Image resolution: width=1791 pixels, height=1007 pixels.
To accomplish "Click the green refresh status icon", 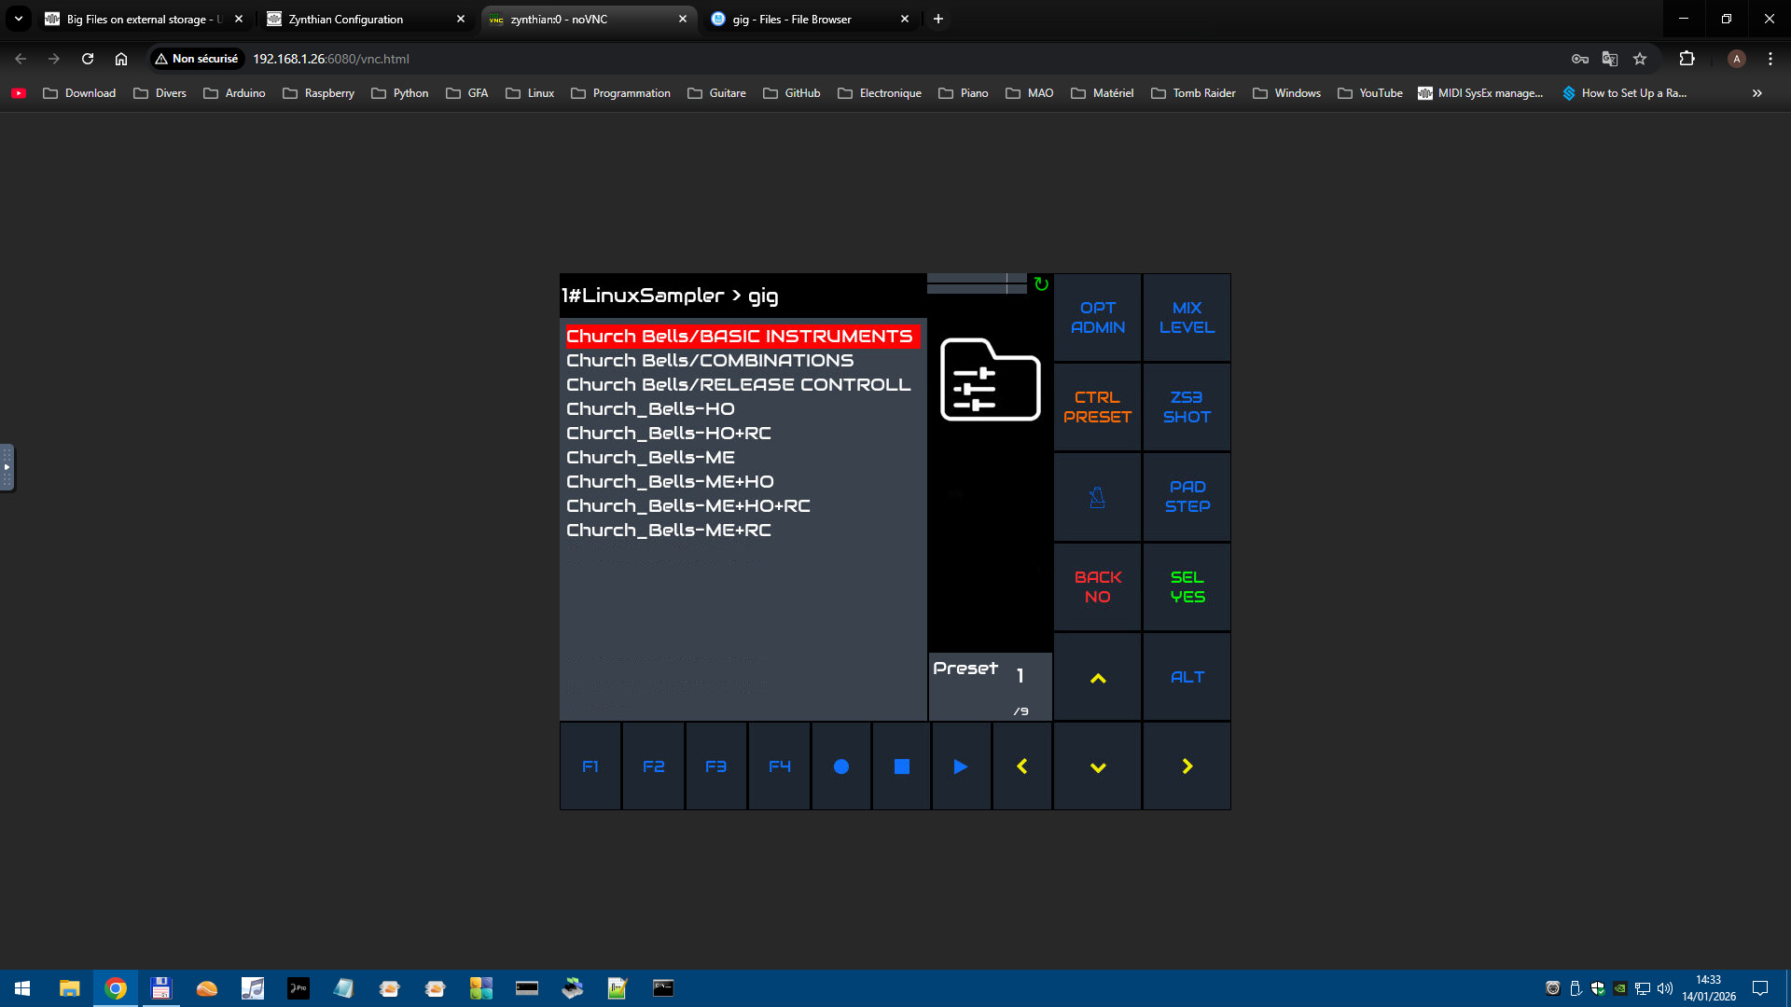I will 1041,284.
